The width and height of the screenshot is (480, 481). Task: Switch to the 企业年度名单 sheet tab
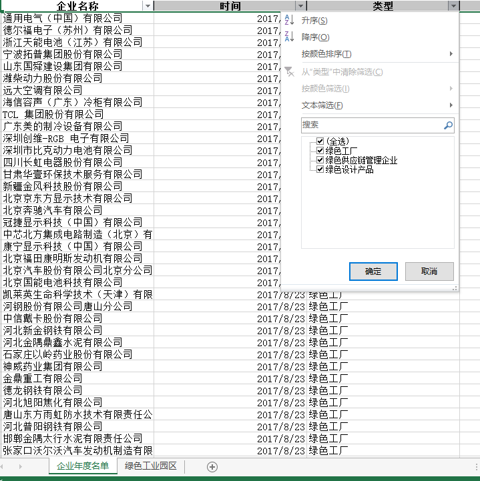(x=83, y=466)
